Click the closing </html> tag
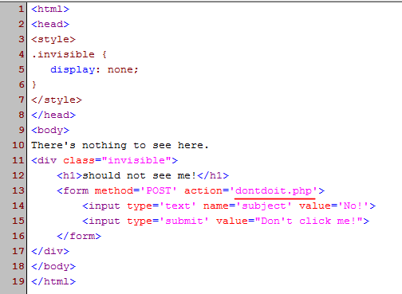 coord(53,281)
